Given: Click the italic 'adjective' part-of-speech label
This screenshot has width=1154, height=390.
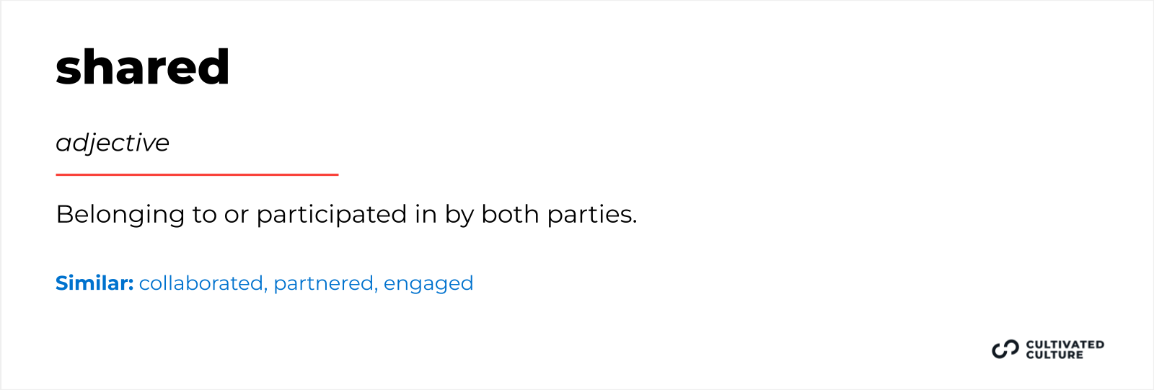Looking at the screenshot, I should tap(113, 143).
